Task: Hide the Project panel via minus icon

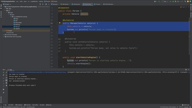Action: pyautogui.click(x=49, y=4)
